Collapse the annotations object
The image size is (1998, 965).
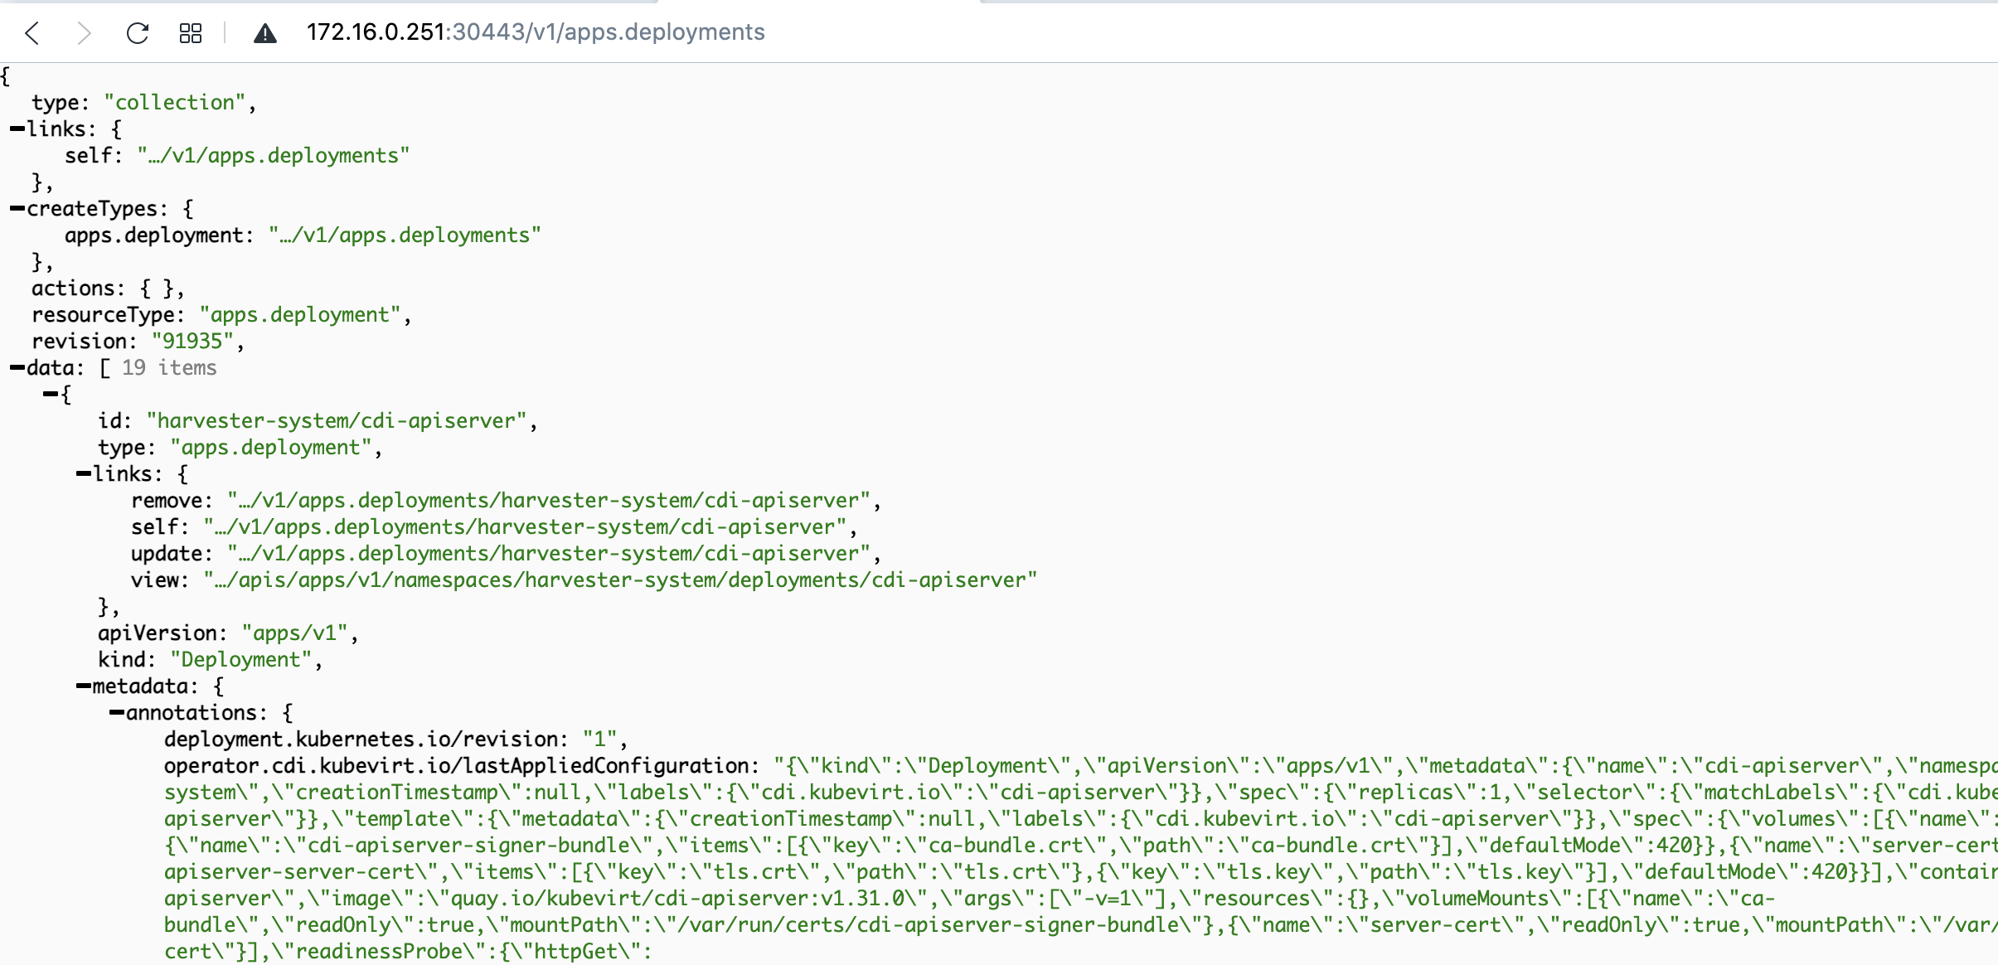click(115, 712)
